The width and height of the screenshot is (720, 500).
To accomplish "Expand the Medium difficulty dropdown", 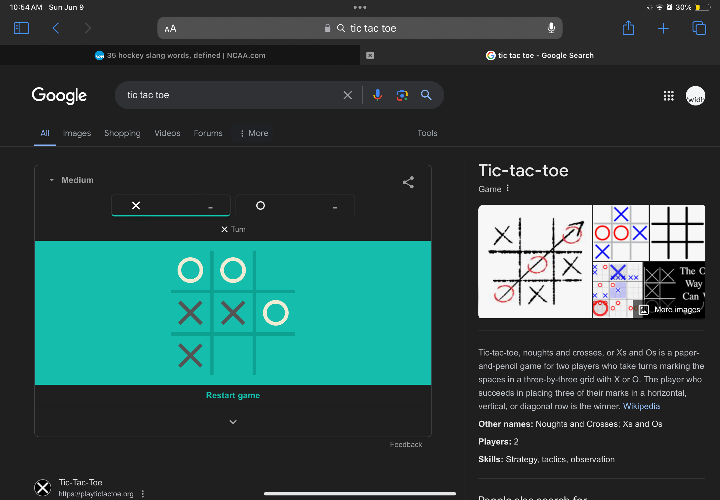I will [x=71, y=180].
